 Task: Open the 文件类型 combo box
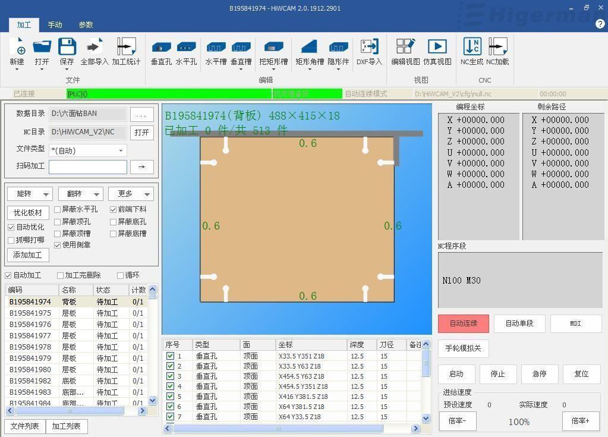coord(87,150)
